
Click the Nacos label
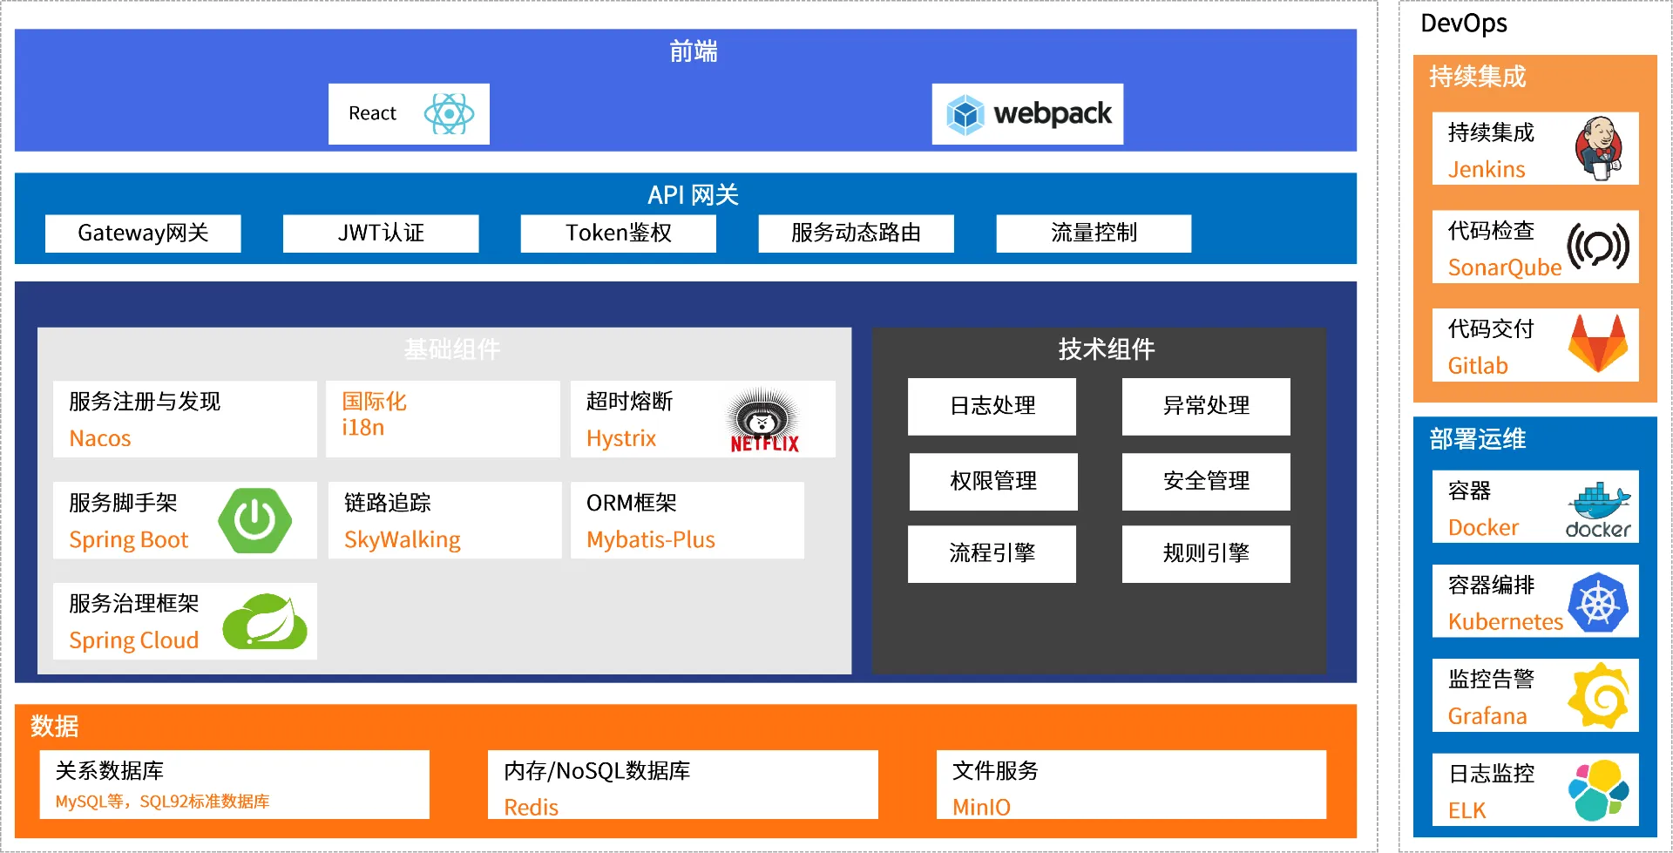[x=100, y=438]
